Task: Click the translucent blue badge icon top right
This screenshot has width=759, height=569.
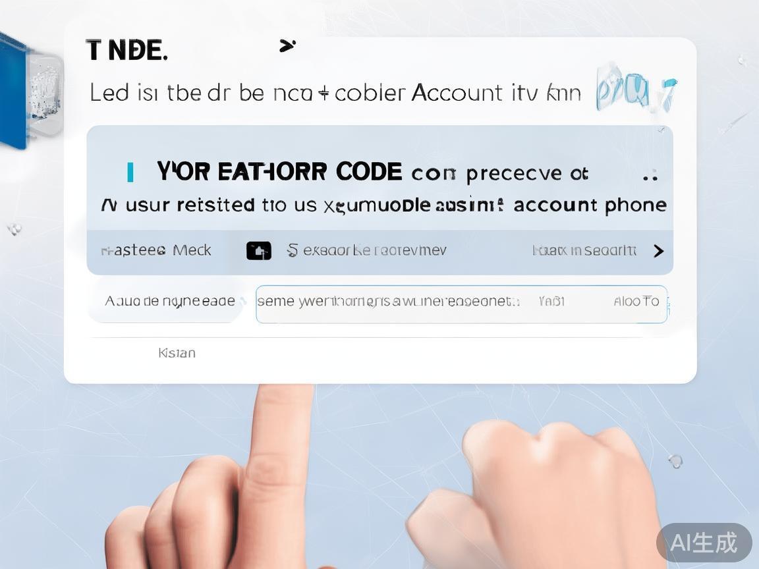Action: pyautogui.click(x=636, y=88)
